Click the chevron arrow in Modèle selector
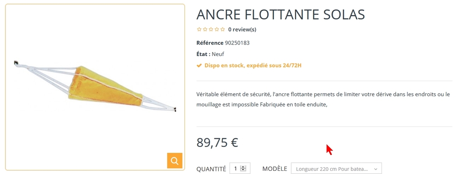The height and width of the screenshot is (174, 463). [x=376, y=169]
